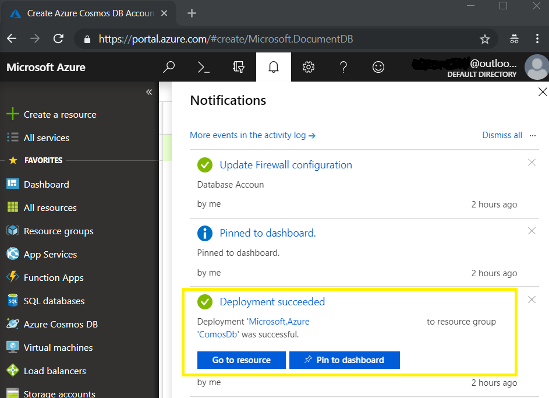Viewport: 549px width, 398px height.
Task: Send feedback via the smiley icon
Action: pos(378,67)
